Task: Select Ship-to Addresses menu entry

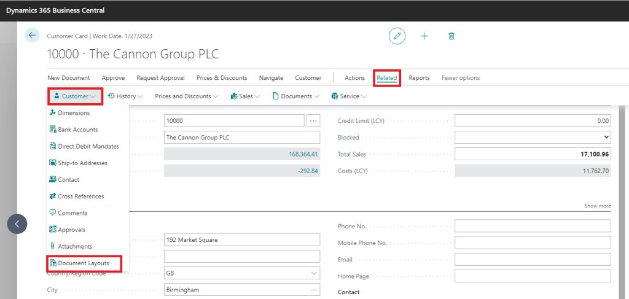Action: tap(82, 163)
